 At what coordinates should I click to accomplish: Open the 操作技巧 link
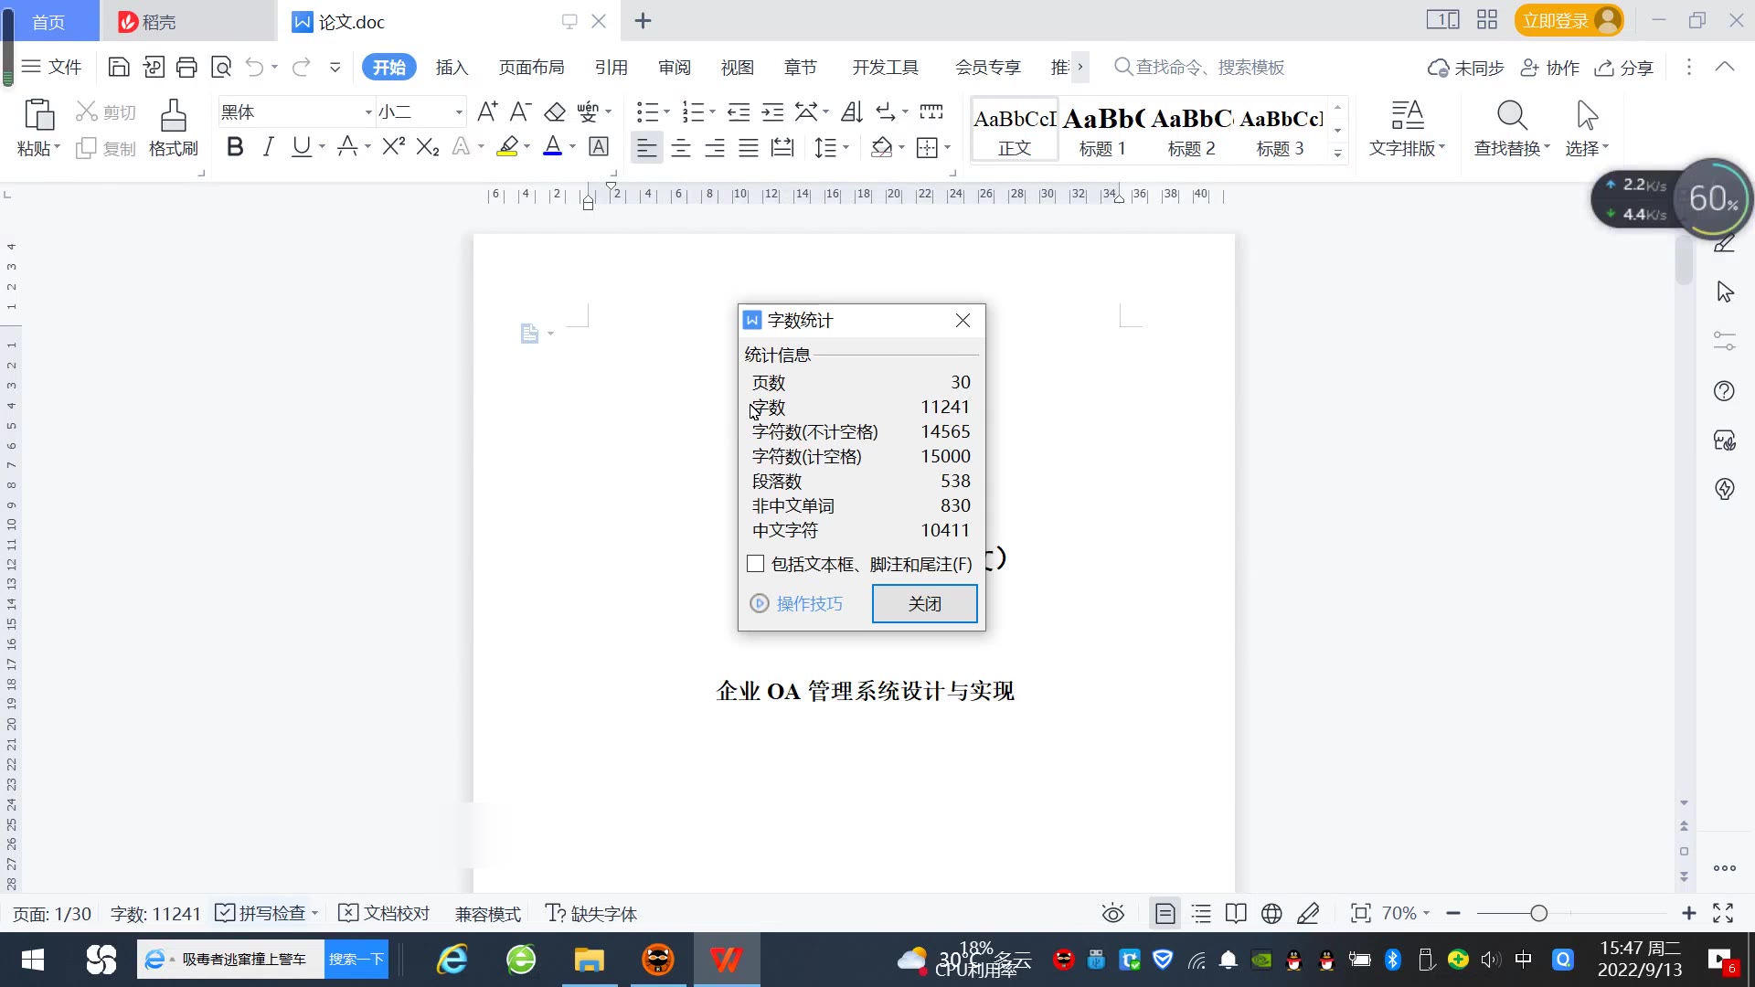pyautogui.click(x=809, y=603)
